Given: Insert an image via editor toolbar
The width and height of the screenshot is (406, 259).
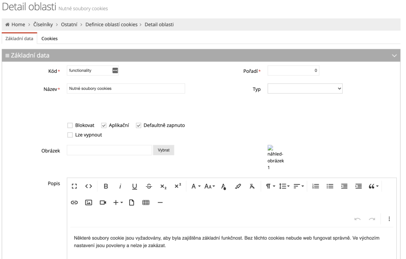Looking at the screenshot, I should 89,203.
